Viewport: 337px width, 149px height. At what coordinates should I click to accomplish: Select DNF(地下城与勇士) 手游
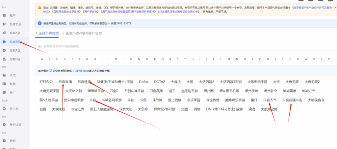pyautogui.click(x=115, y=82)
